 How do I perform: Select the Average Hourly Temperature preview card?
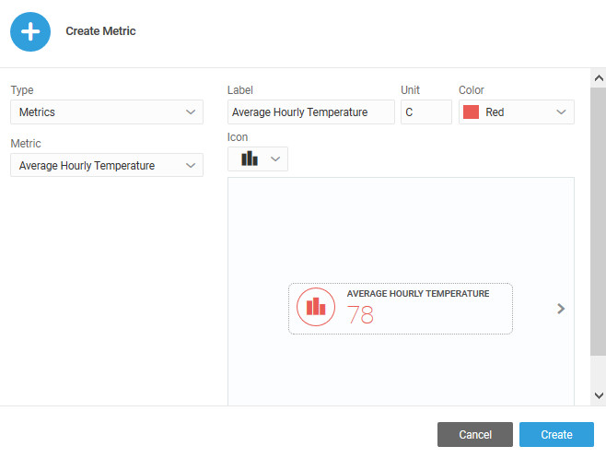[401, 309]
